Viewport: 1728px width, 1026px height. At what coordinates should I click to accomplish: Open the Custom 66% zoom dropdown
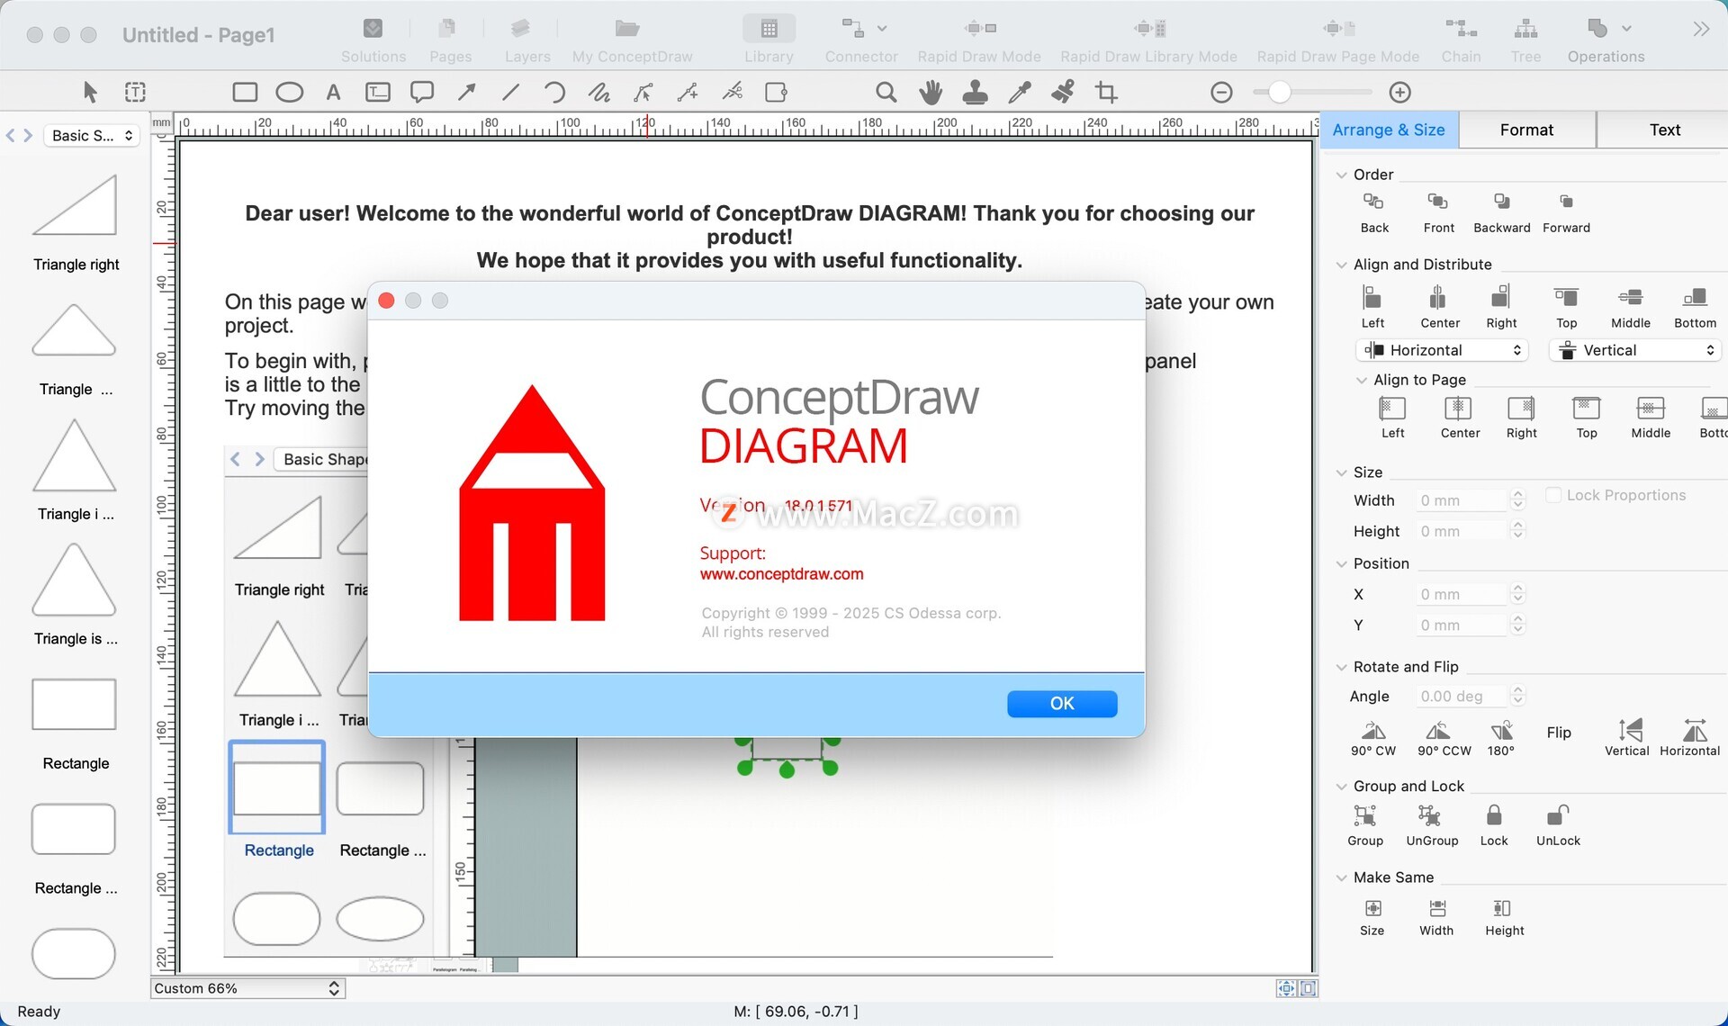tap(247, 988)
